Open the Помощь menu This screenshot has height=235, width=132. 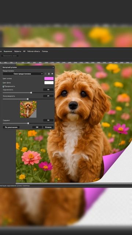point(45,51)
